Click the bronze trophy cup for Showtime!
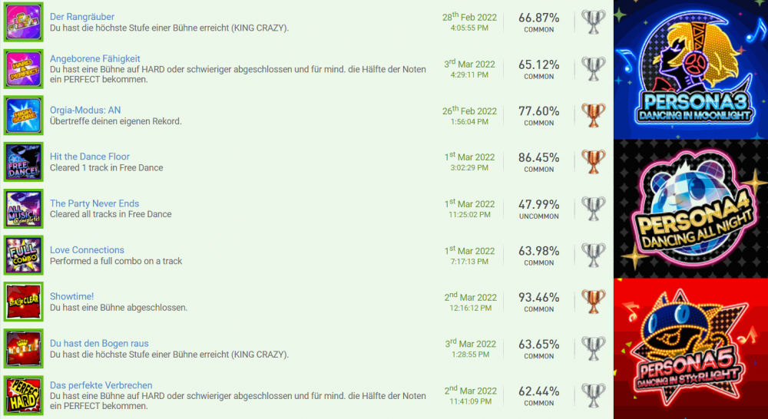Image resolution: width=768 pixels, height=419 pixels. click(593, 301)
